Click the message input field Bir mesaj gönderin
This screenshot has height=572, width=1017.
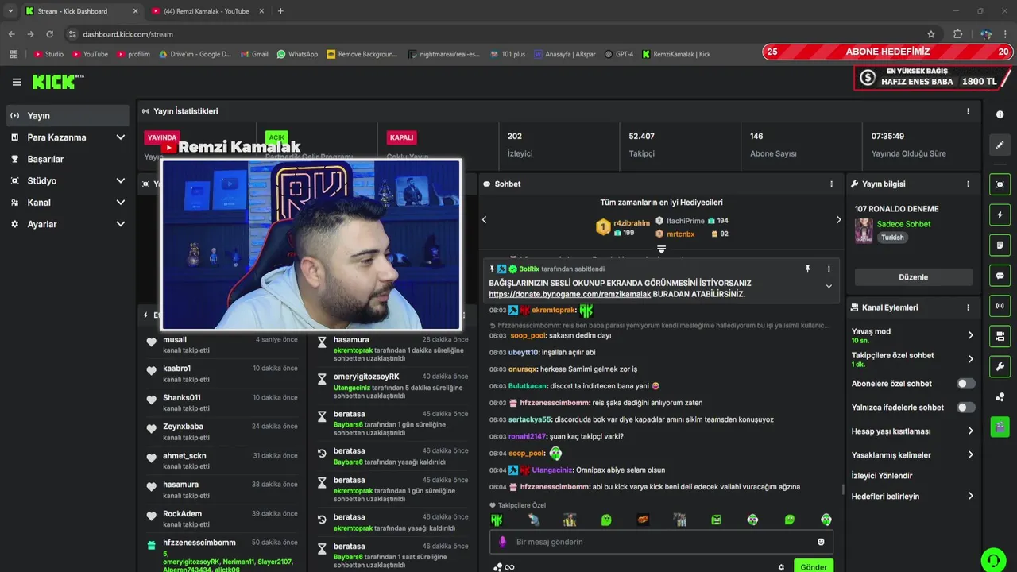[661, 542]
